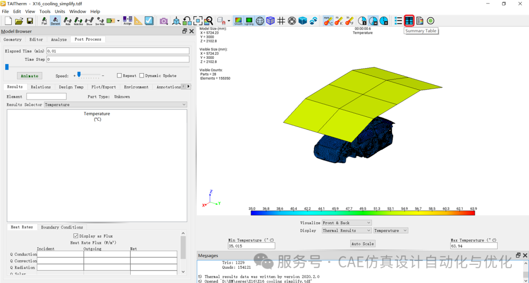
Task: Toggle Smooth shading display
Action: [x=238, y=21]
